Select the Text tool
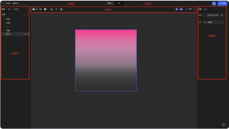Viewport: 229px width, 129px height. [x=56, y=9]
